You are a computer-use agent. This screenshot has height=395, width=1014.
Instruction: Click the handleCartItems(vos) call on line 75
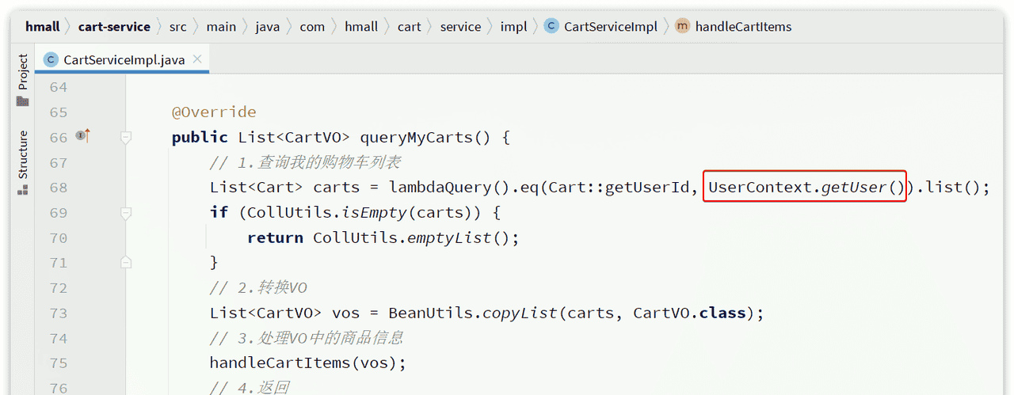(307, 363)
